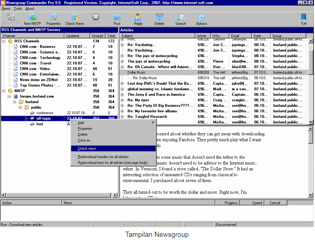Click the Reply toolbar icon
The width and height of the screenshot is (315, 240).
[138, 17]
